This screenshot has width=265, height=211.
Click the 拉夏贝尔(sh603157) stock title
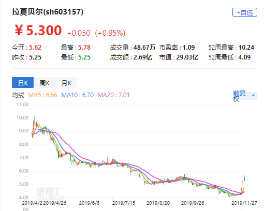[x=48, y=12]
